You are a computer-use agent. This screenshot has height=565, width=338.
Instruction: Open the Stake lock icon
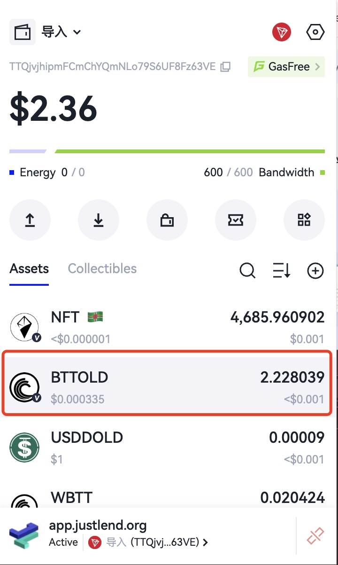(x=167, y=220)
